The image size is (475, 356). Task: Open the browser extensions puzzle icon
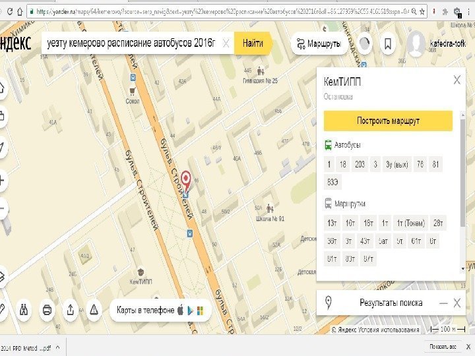(x=445, y=11)
